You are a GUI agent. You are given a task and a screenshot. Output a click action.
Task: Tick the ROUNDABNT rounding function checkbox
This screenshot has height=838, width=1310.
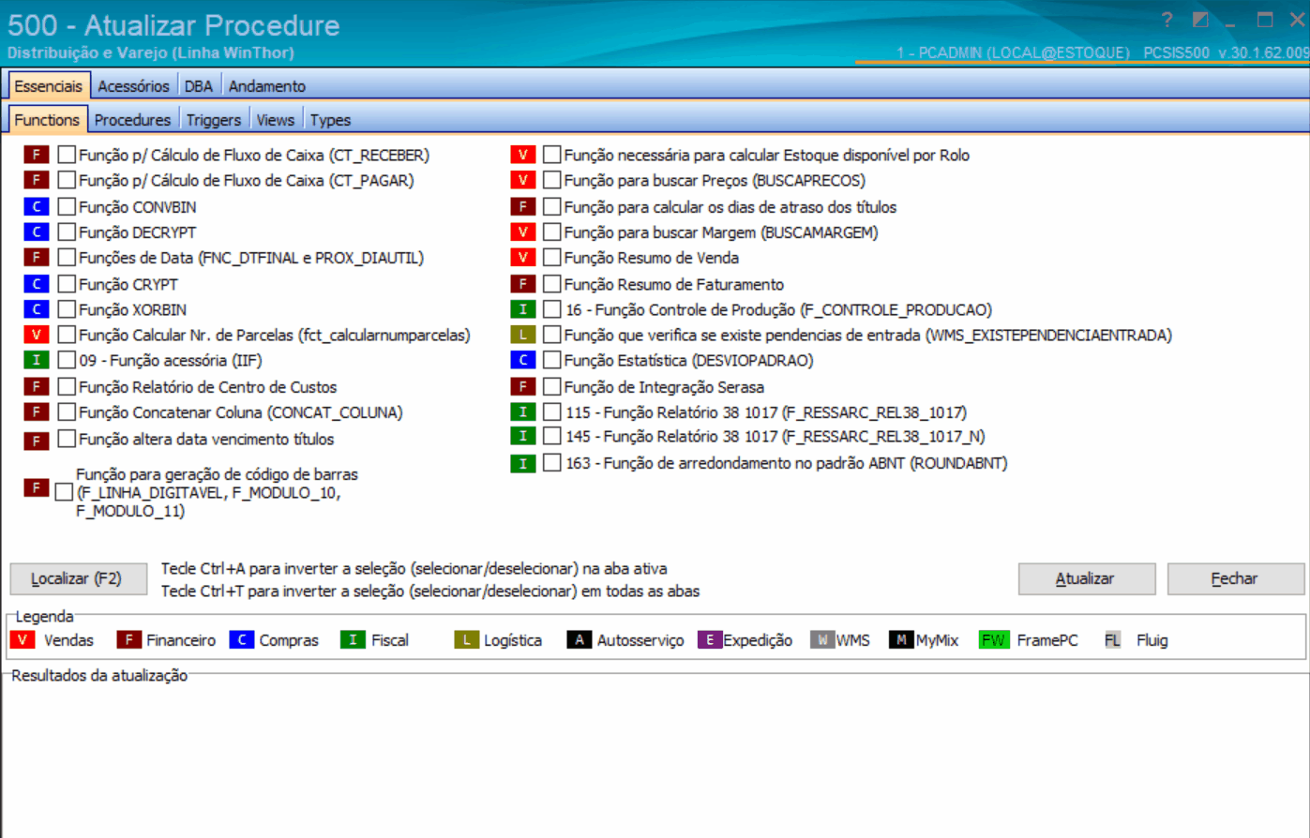click(552, 462)
